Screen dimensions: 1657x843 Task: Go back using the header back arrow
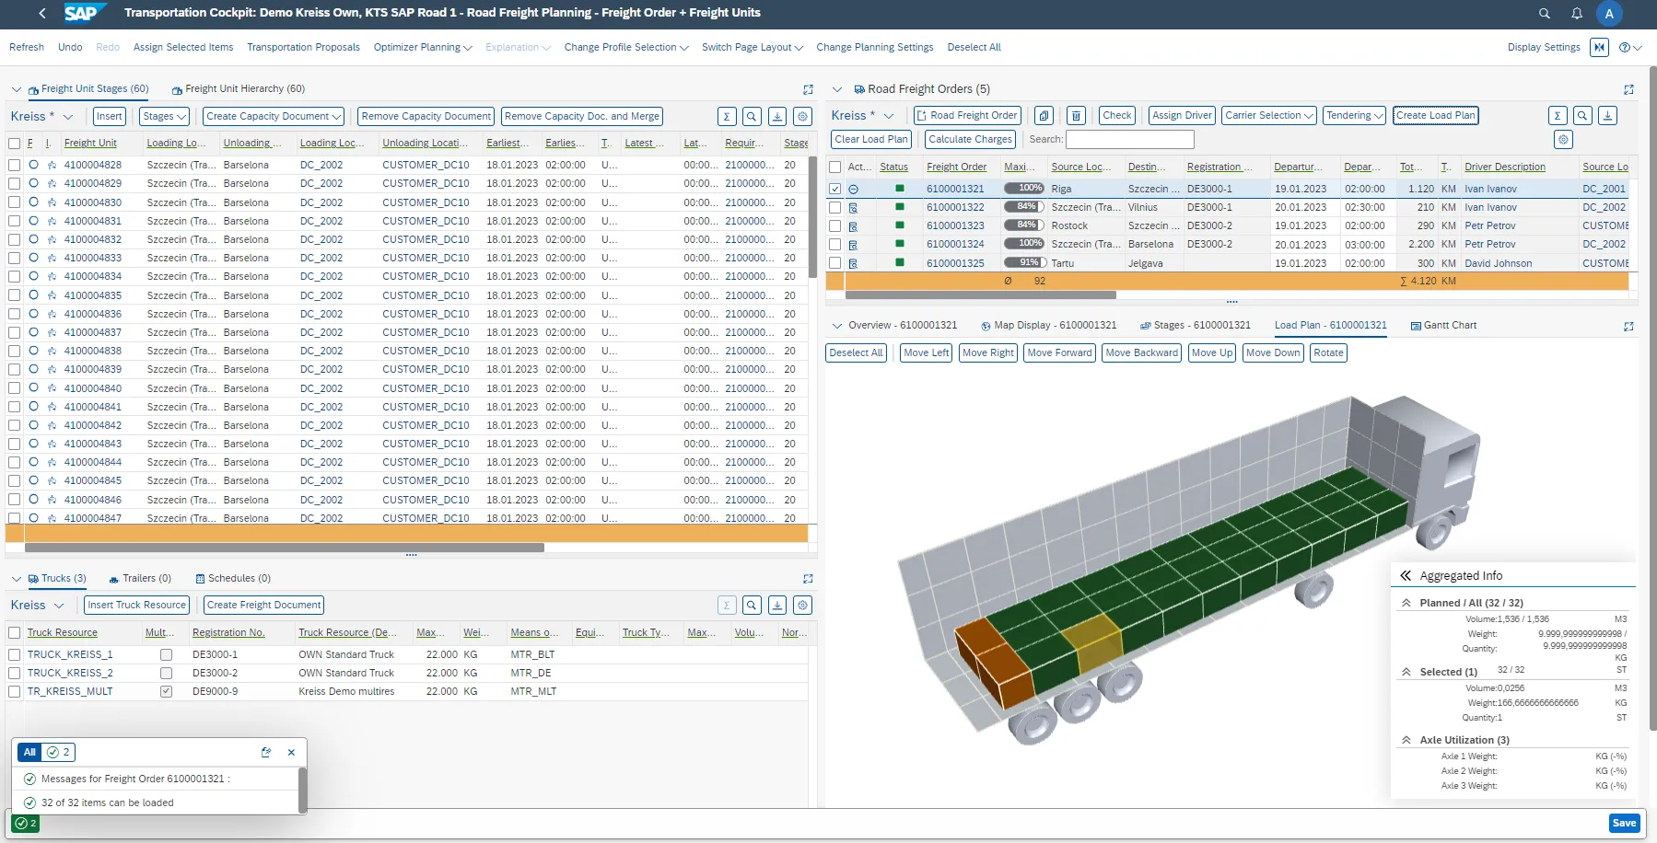[41, 13]
